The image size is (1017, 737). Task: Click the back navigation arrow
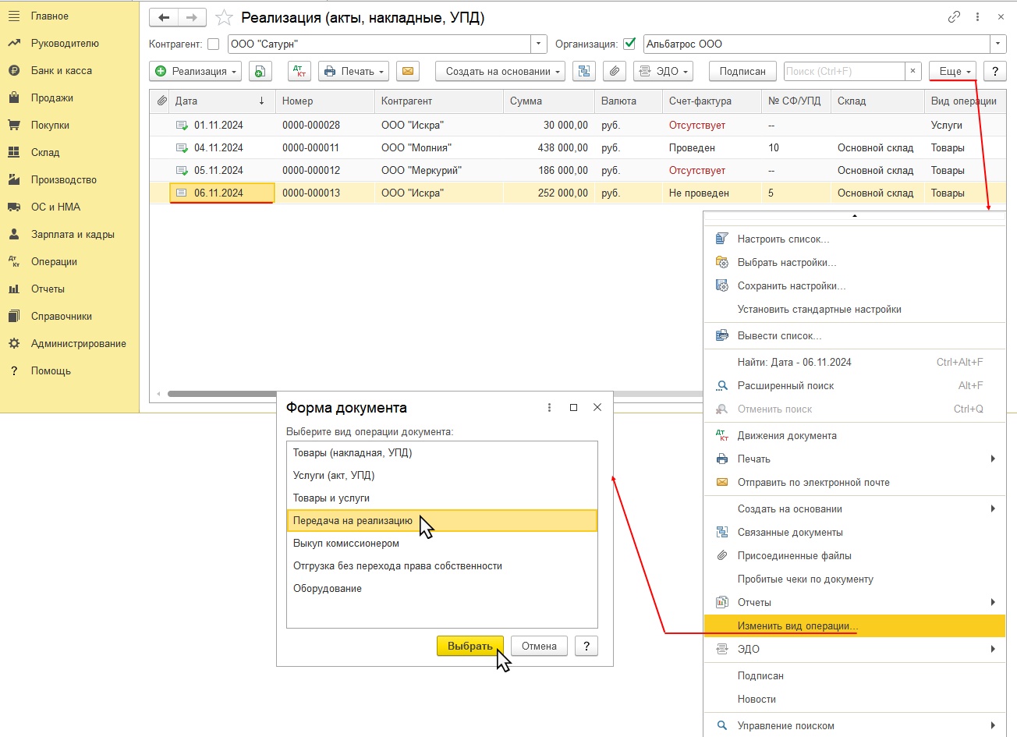click(164, 18)
